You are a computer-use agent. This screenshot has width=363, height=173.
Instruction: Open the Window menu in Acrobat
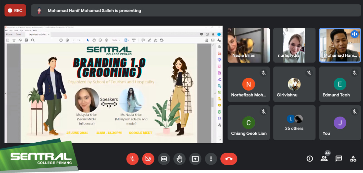[28, 30]
